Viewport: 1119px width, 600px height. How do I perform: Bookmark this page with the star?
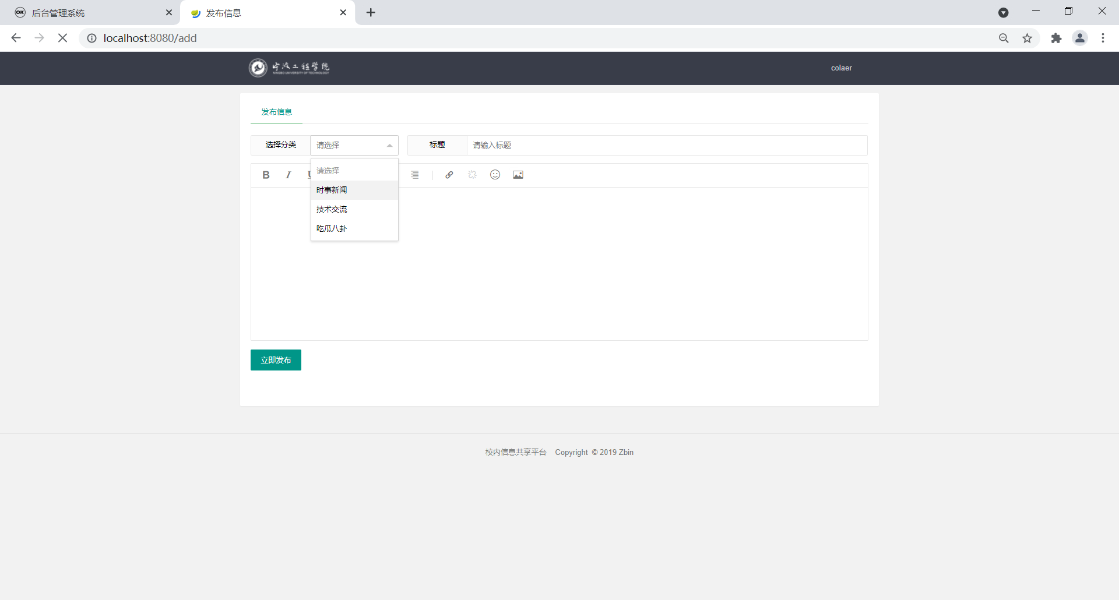(1027, 38)
